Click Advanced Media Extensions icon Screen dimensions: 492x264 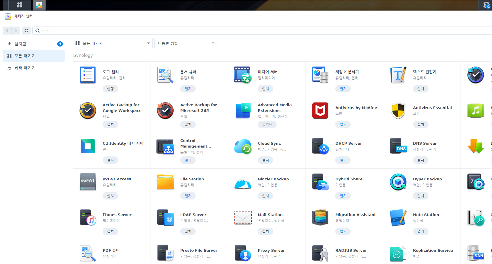243,111
